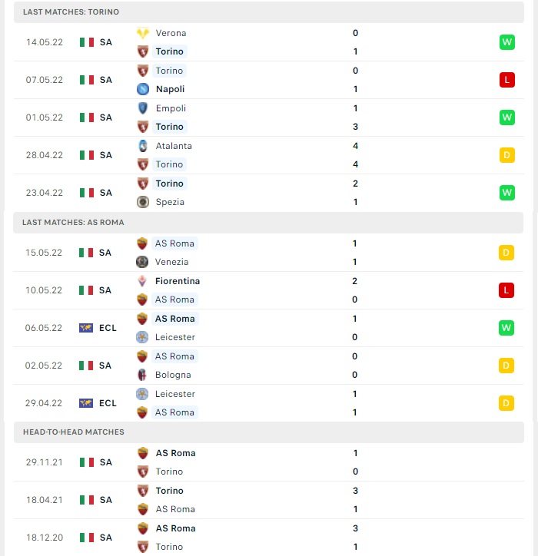The width and height of the screenshot is (538, 556).
Task: Click the Italy flag for 14.05.22 match
Action: [x=87, y=42]
